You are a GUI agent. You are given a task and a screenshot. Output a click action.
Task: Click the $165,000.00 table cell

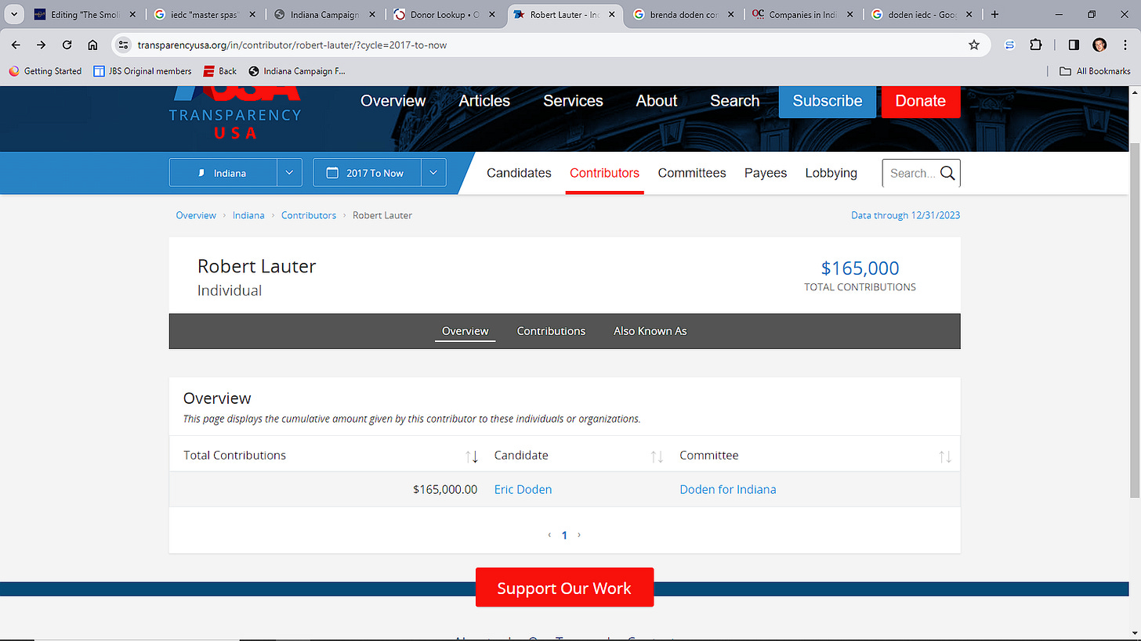[445, 489]
